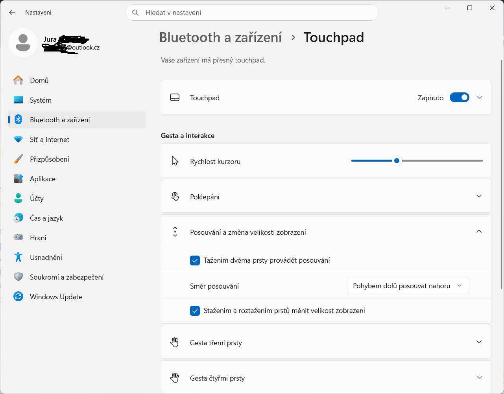Click the Rychlost kurzoru slider handle
Screen dimensions: 504x394
(x=397, y=161)
